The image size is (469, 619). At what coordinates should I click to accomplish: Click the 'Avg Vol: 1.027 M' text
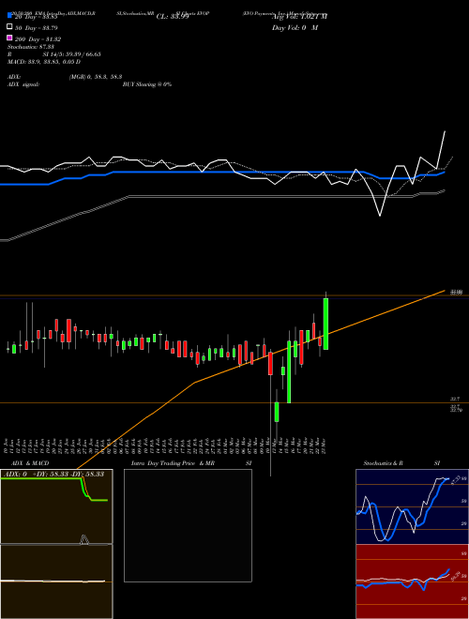tap(299, 17)
